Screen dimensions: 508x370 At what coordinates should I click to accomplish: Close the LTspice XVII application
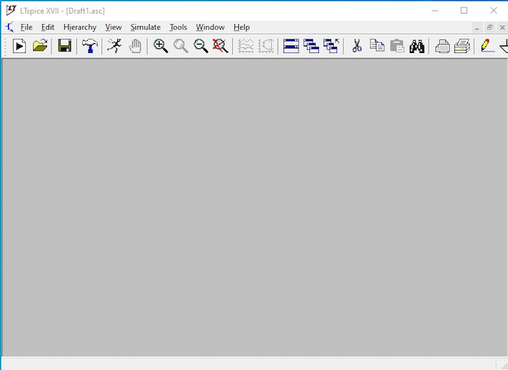click(x=494, y=11)
